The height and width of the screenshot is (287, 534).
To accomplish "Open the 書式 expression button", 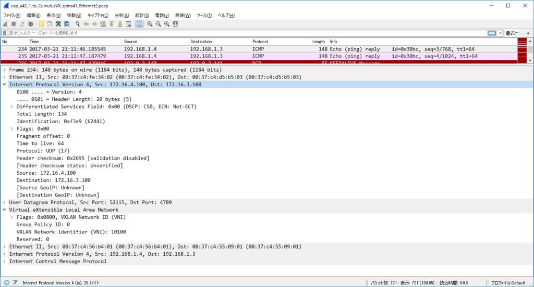I will pyautogui.click(x=512, y=33).
